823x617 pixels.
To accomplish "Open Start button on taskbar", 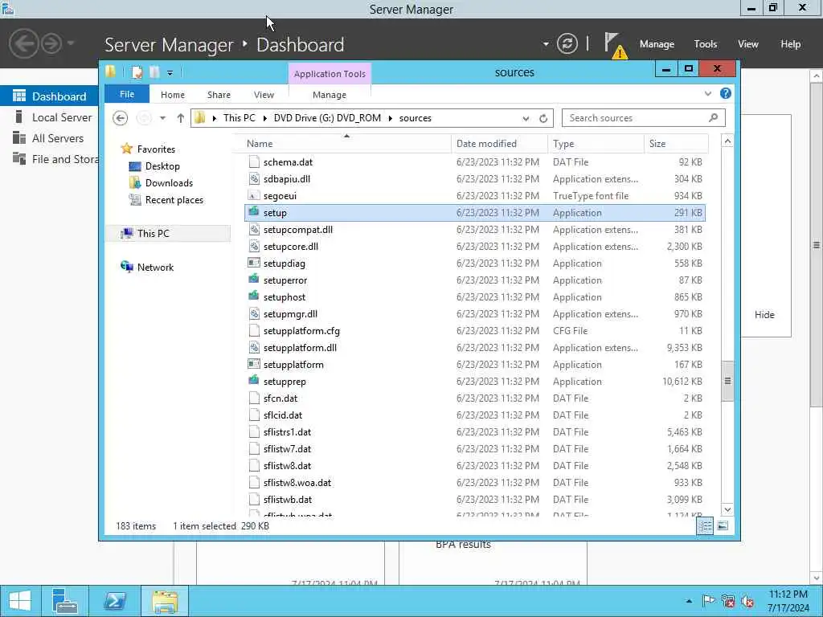I will (20, 601).
